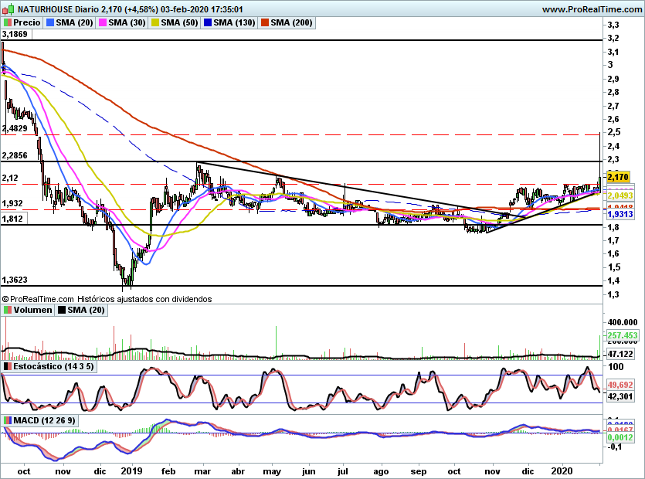The height and width of the screenshot is (479, 645).
Task: Select the Precio legend button
Action: point(22,22)
